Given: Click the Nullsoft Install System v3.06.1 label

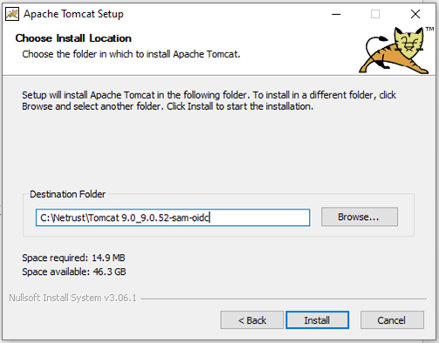Looking at the screenshot, I should tap(72, 298).
